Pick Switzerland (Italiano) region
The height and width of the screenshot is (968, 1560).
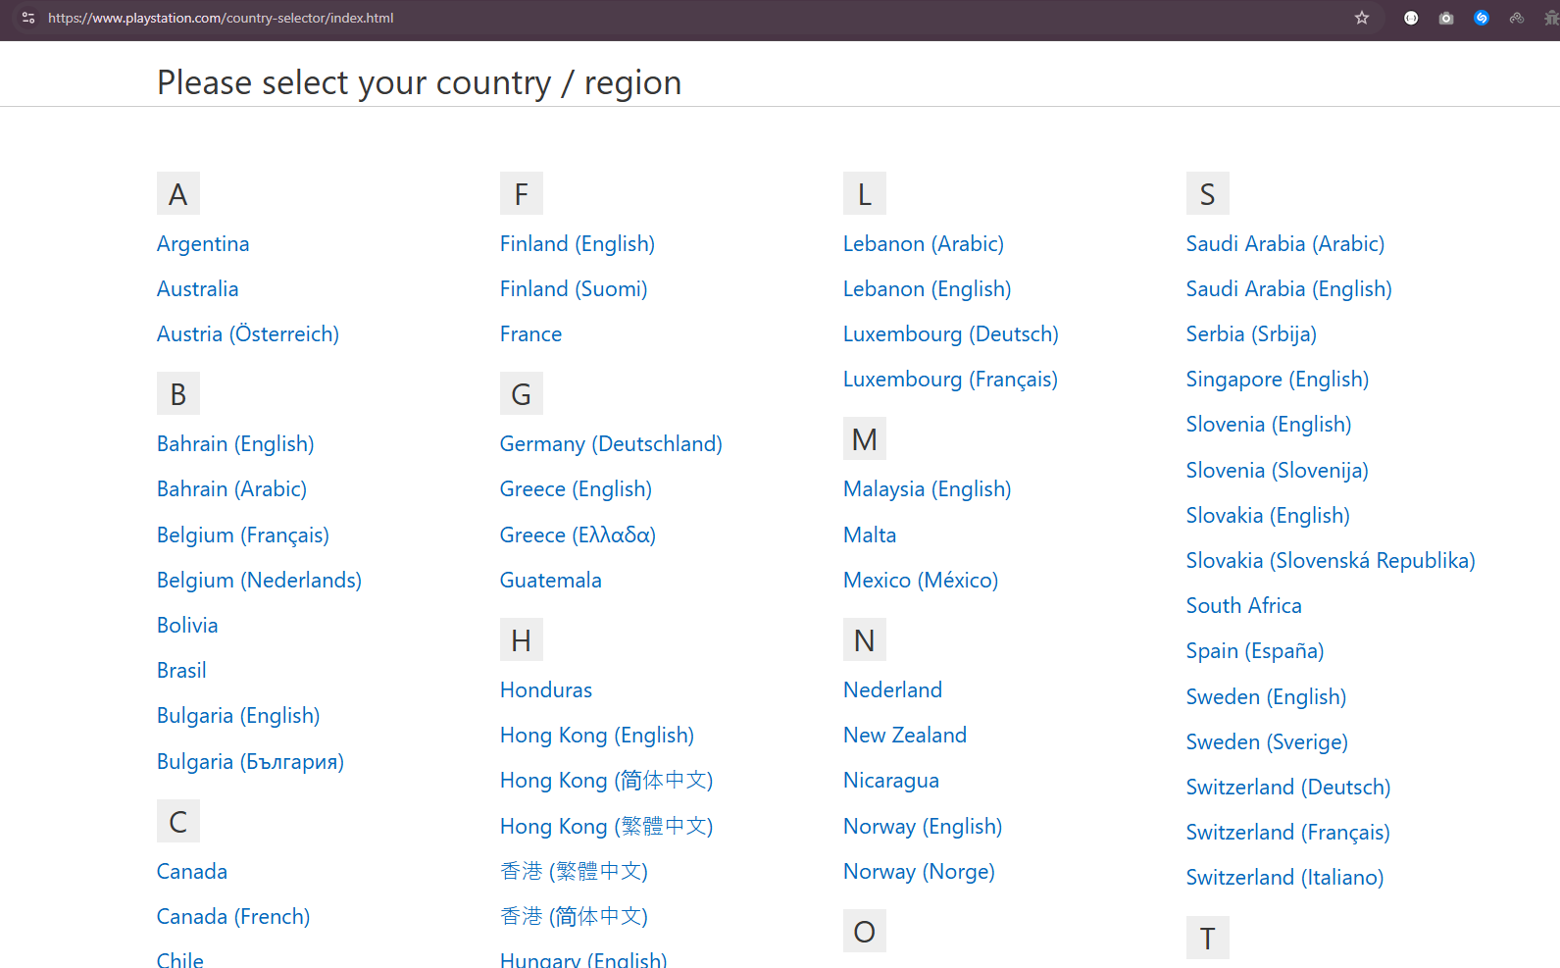click(1284, 878)
